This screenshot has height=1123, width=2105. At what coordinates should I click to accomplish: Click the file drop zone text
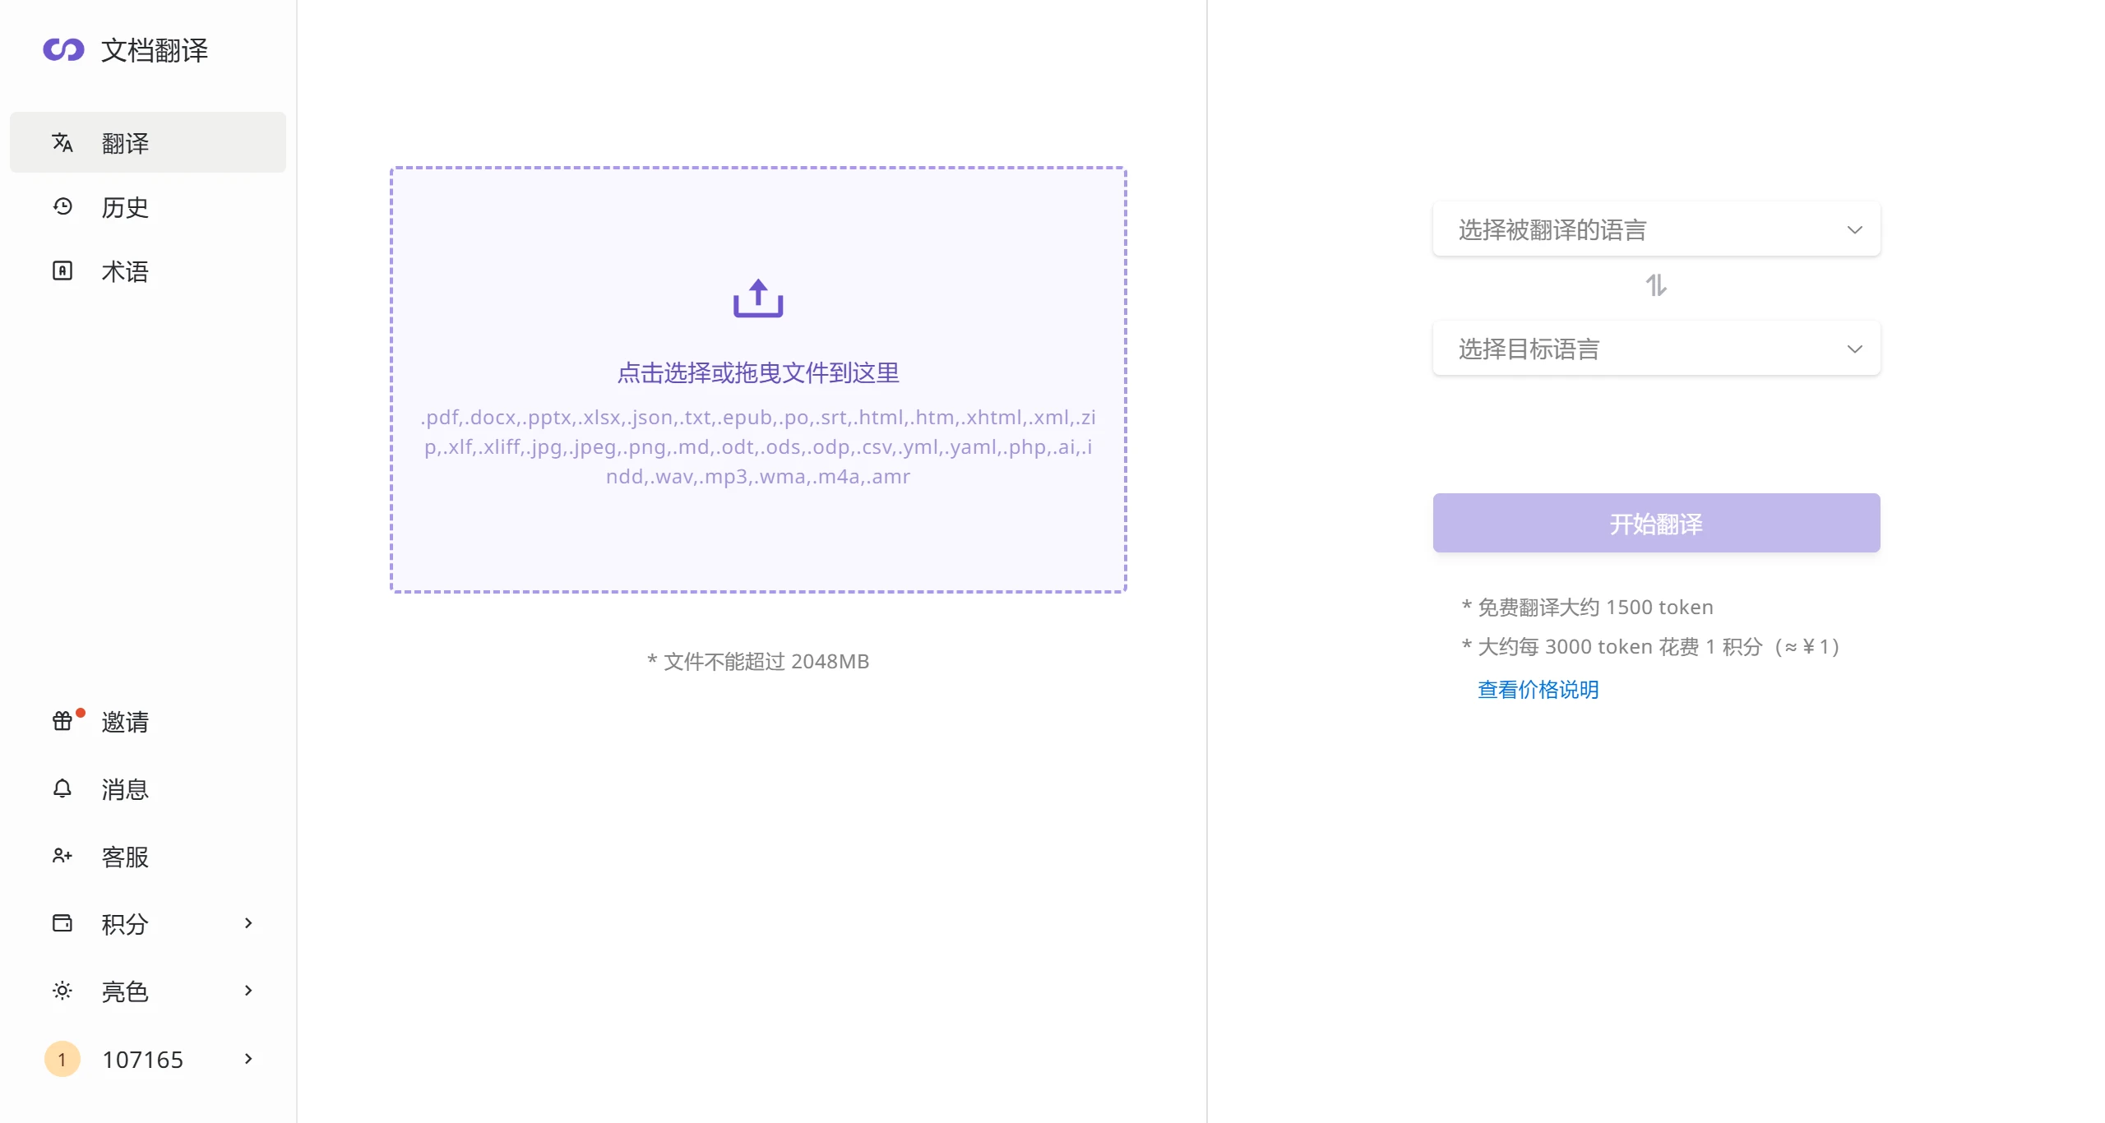click(x=757, y=373)
